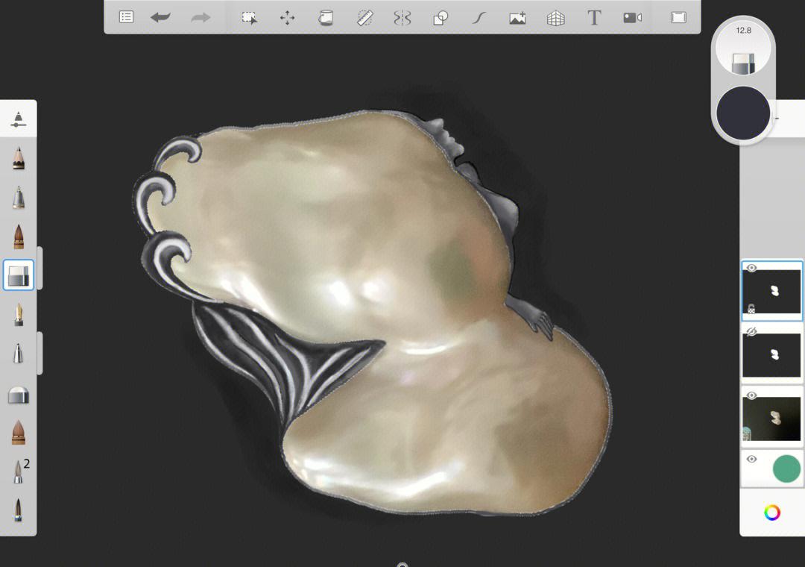Screen dimensions: 805x567
Task: Open the Perspective guides tool
Action: [x=555, y=18]
